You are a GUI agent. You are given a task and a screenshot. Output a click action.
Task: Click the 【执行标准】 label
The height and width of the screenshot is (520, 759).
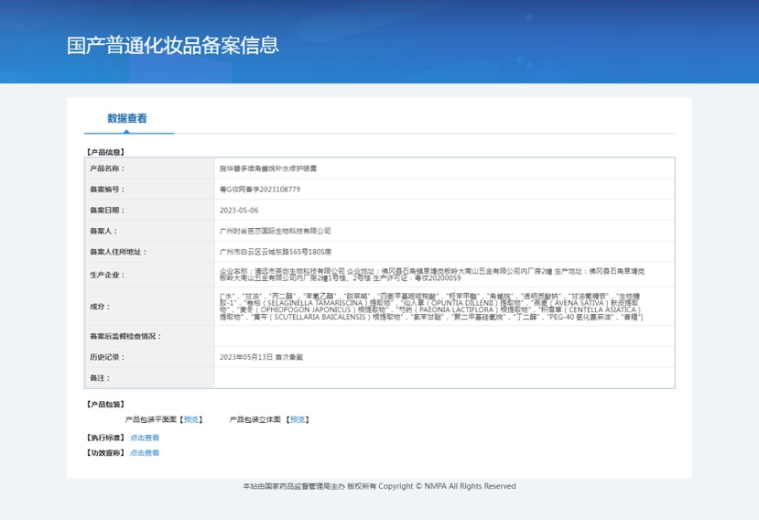click(105, 438)
